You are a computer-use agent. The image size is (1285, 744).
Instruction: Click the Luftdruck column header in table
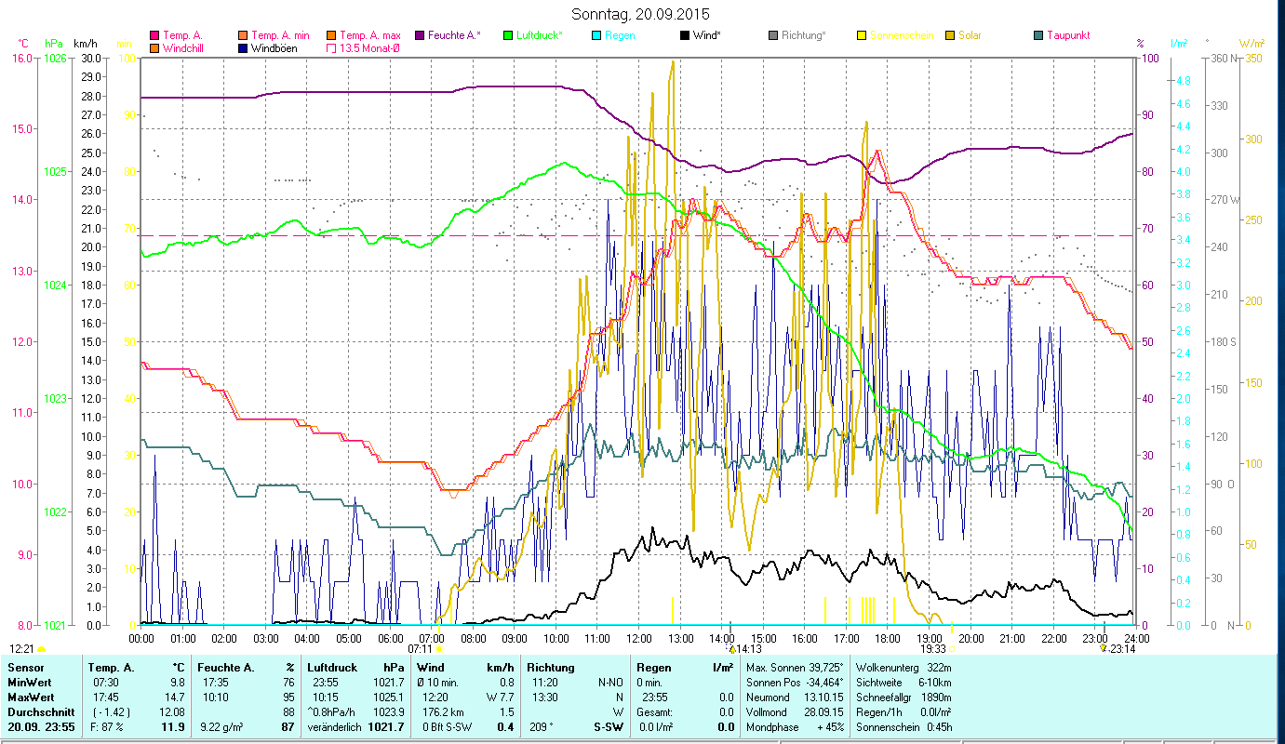333,668
